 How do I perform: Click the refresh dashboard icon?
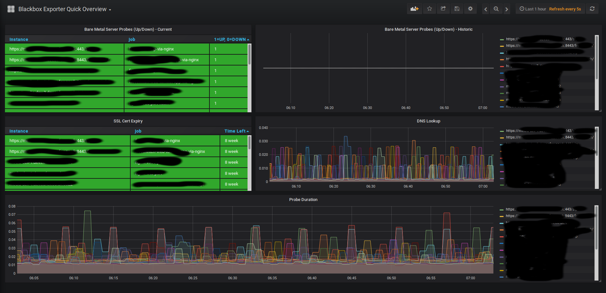592,9
